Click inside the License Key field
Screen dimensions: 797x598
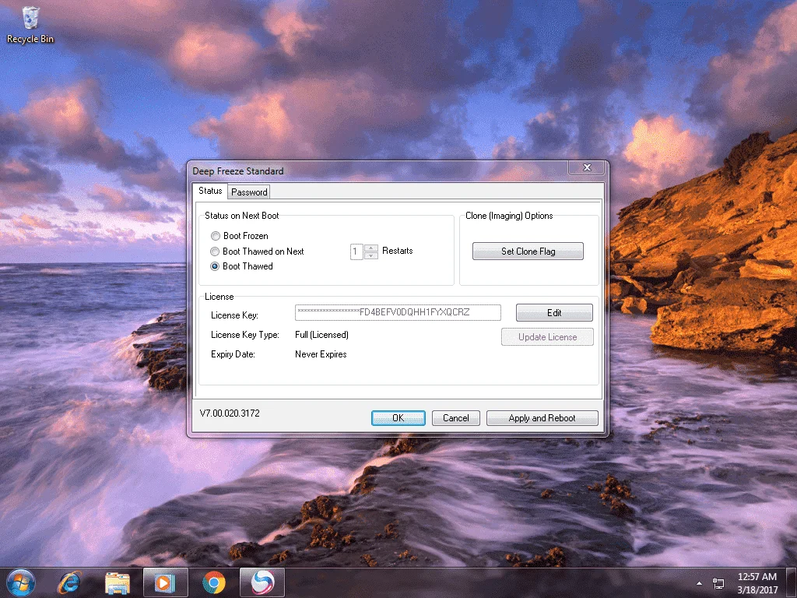[398, 312]
